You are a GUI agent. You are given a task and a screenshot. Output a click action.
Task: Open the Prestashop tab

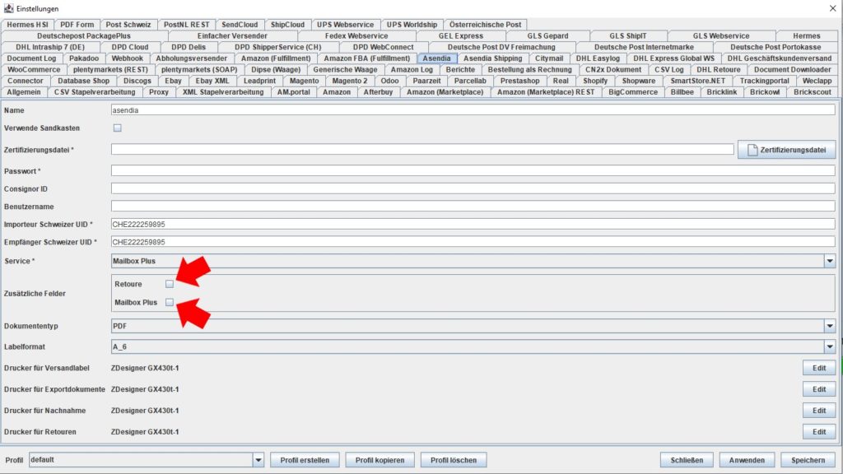click(520, 81)
